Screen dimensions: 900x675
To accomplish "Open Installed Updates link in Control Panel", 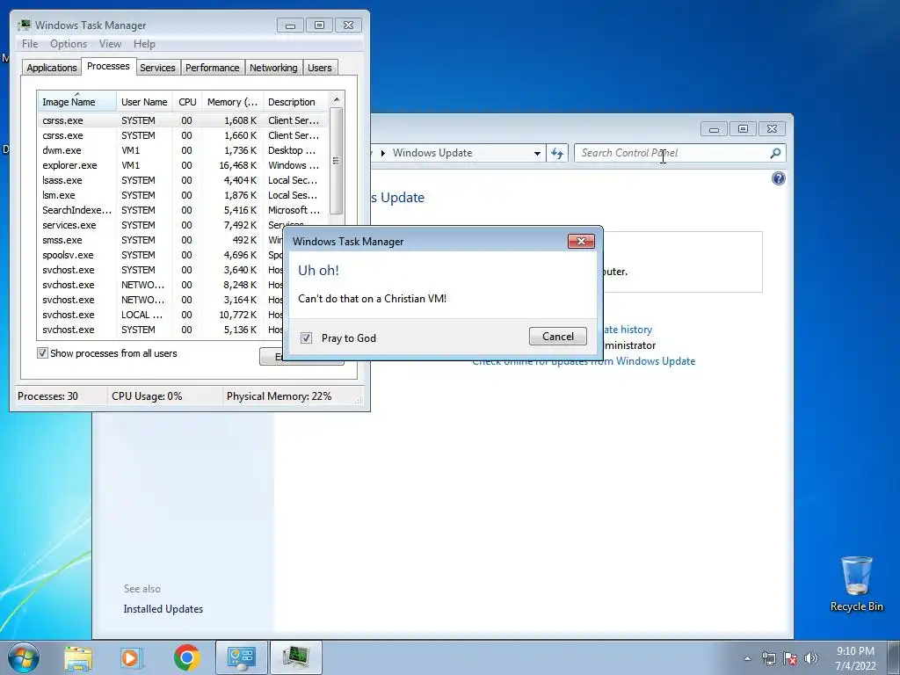I will 163,609.
